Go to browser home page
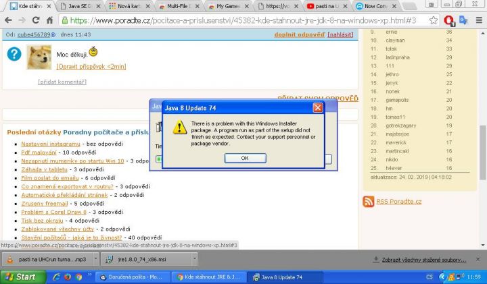The height and width of the screenshot is (284, 487). (49, 20)
